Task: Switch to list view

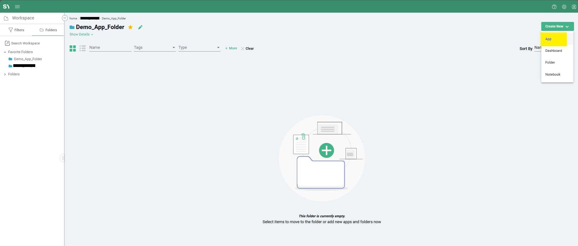Action: pos(83,48)
